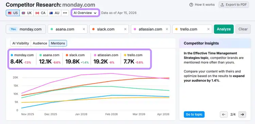Remove slack.com competitor with its X
The height and width of the screenshot is (124, 255).
pyautogui.click(x=125, y=29)
